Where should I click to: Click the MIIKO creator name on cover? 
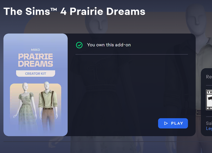(35, 50)
